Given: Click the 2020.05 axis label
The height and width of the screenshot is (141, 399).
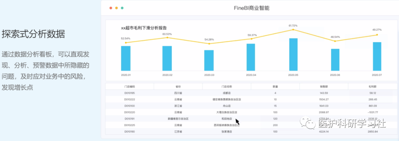Looking at the screenshot, I should [x=293, y=75].
